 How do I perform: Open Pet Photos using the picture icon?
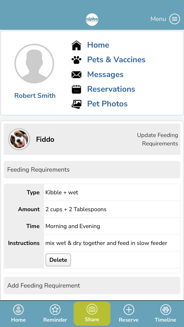coord(76,104)
